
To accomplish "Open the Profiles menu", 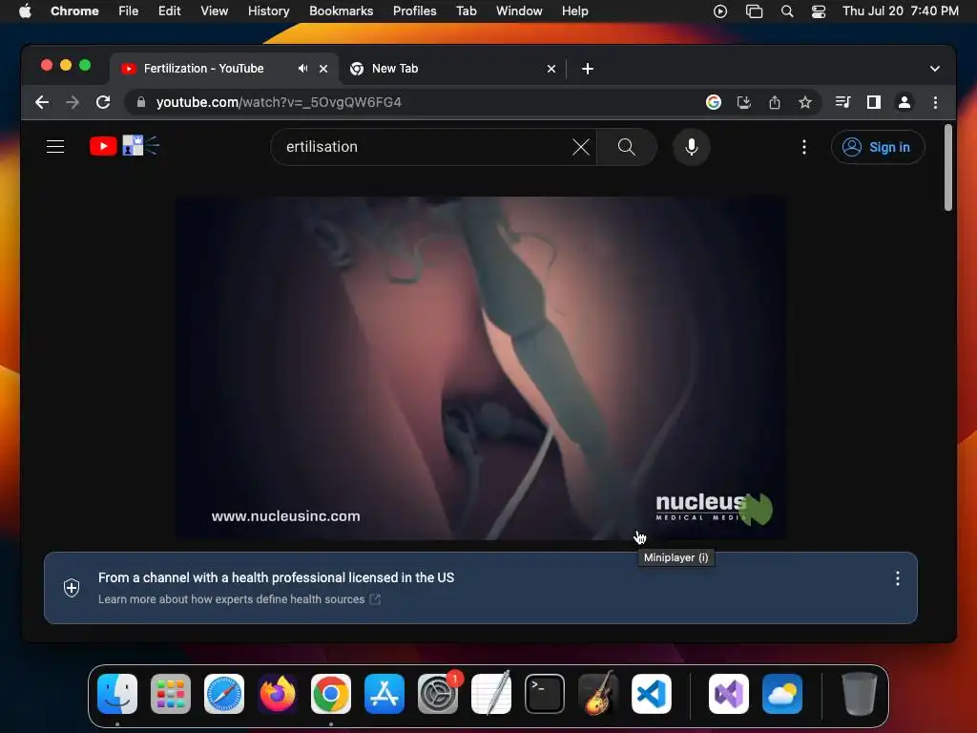I will pos(414,11).
